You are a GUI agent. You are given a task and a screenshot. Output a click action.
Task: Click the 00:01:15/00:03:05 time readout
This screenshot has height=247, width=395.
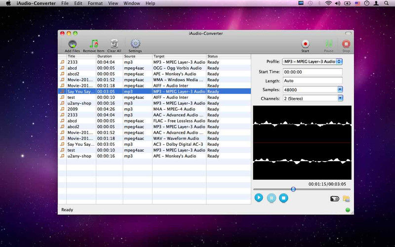(x=327, y=184)
